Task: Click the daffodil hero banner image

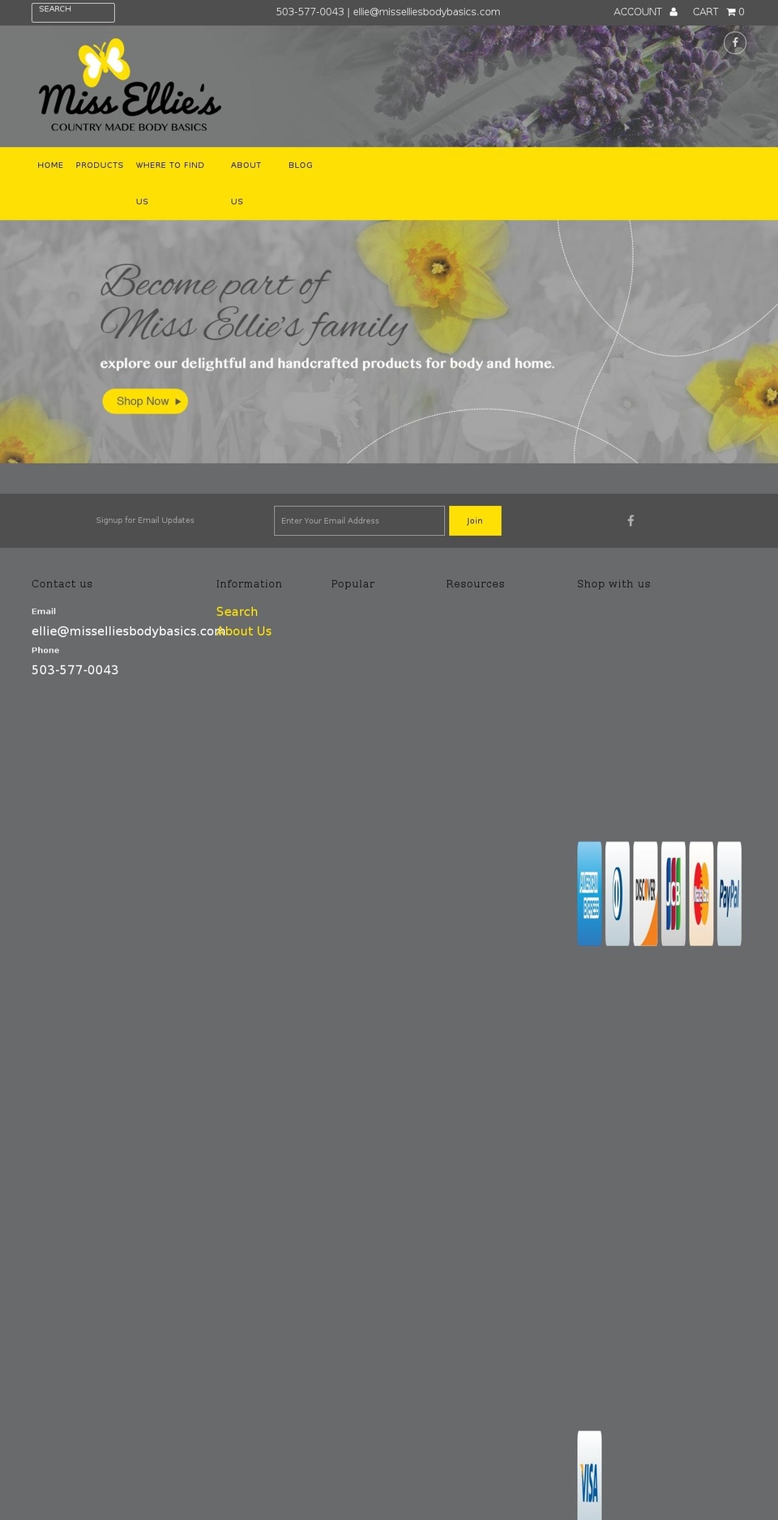Action: click(389, 341)
